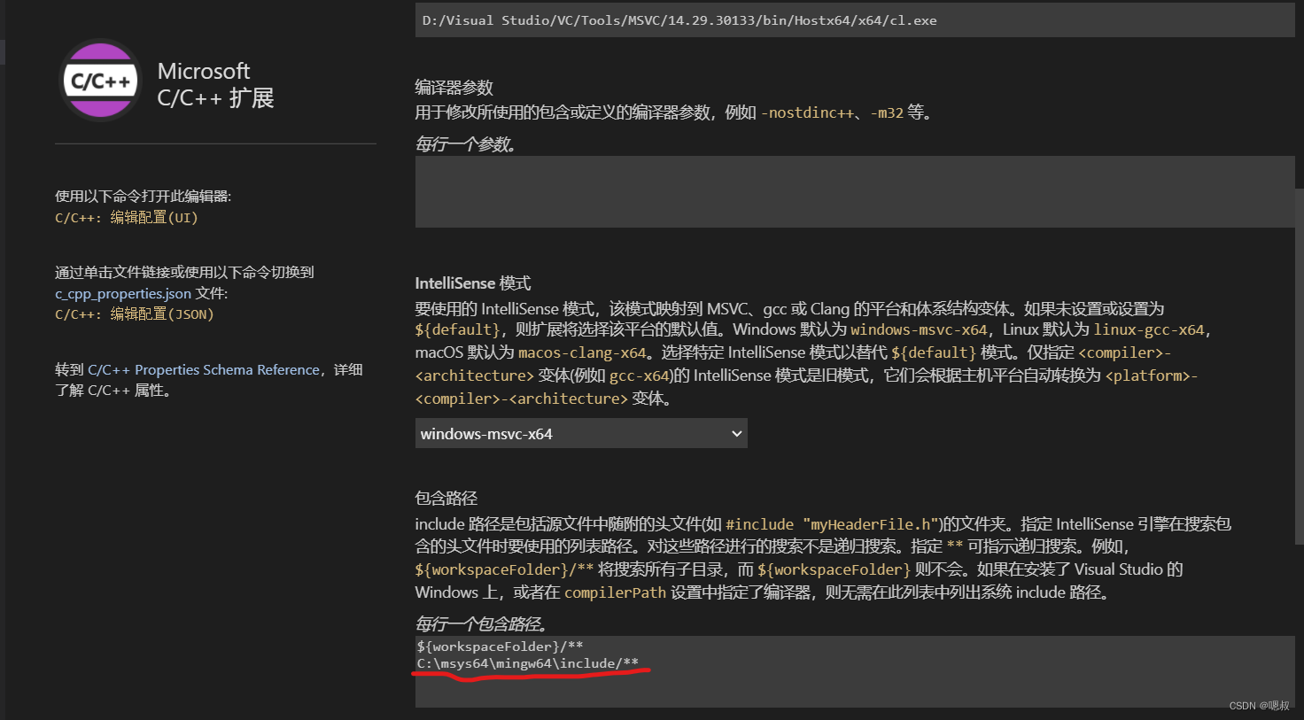Click the C:\msys64\mingw64\include/** path line
1304x720 pixels.
click(x=528, y=663)
